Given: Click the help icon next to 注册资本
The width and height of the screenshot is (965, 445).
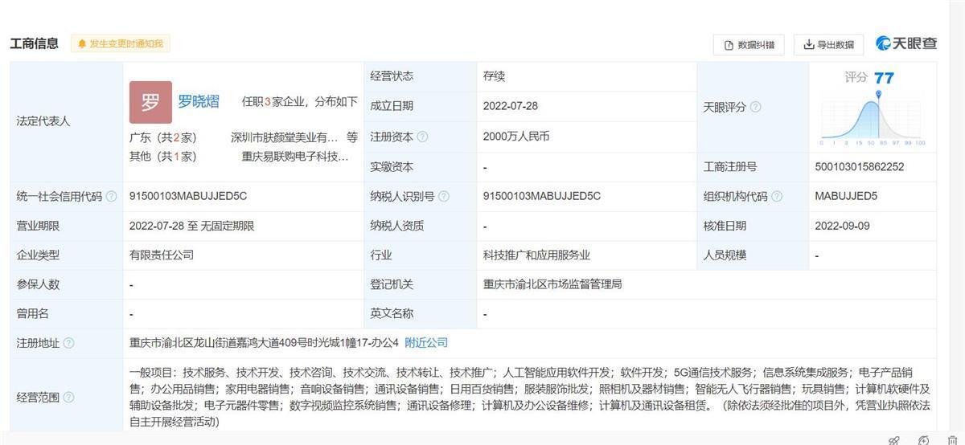Looking at the screenshot, I should 423,137.
